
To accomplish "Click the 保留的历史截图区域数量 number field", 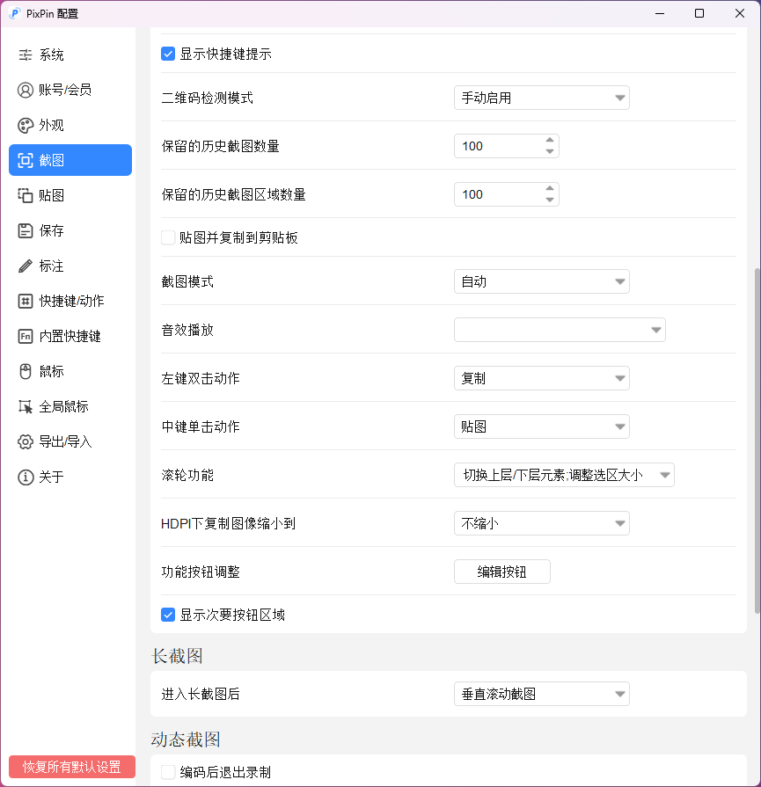I will coord(497,194).
